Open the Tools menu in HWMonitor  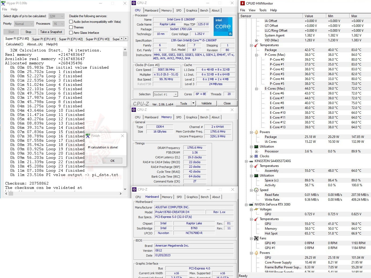pos(263,10)
